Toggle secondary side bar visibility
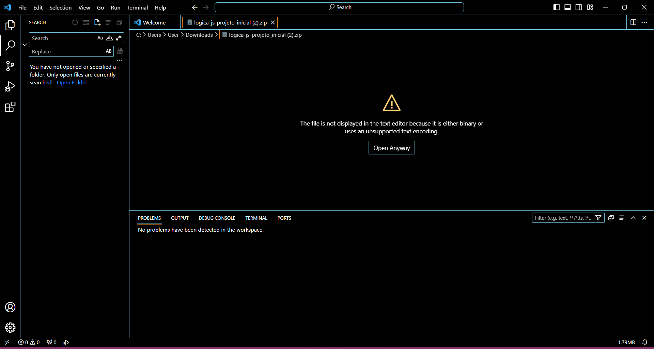The height and width of the screenshot is (349, 654). click(x=579, y=7)
